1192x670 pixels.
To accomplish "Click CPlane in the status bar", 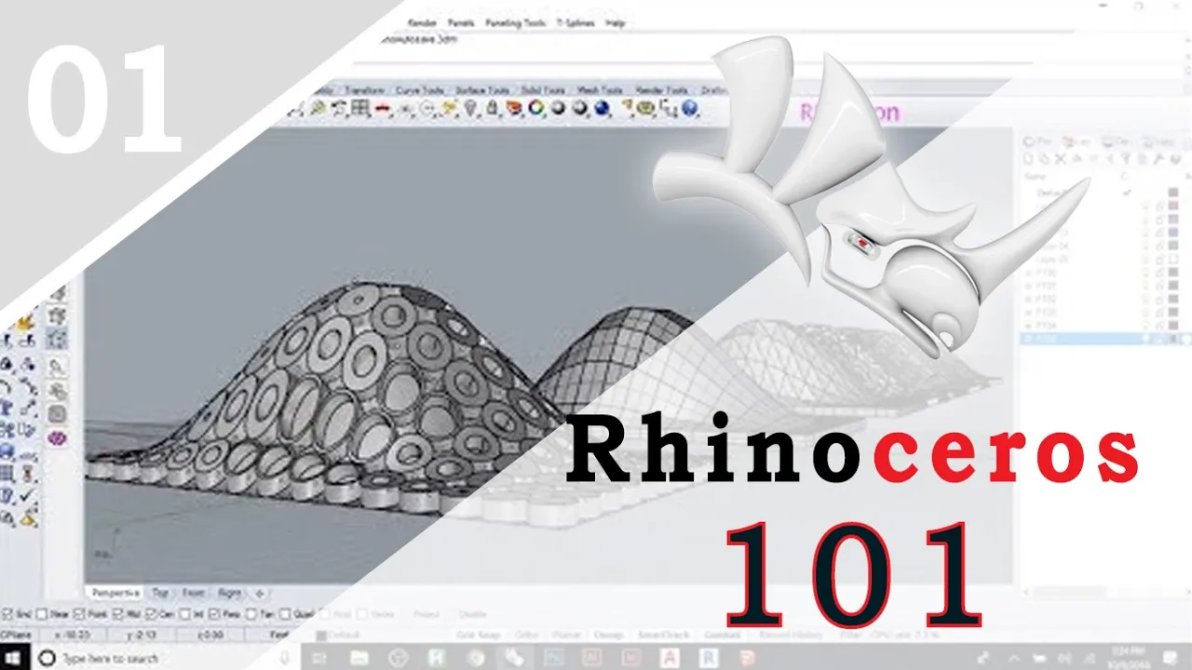I will [x=16, y=635].
